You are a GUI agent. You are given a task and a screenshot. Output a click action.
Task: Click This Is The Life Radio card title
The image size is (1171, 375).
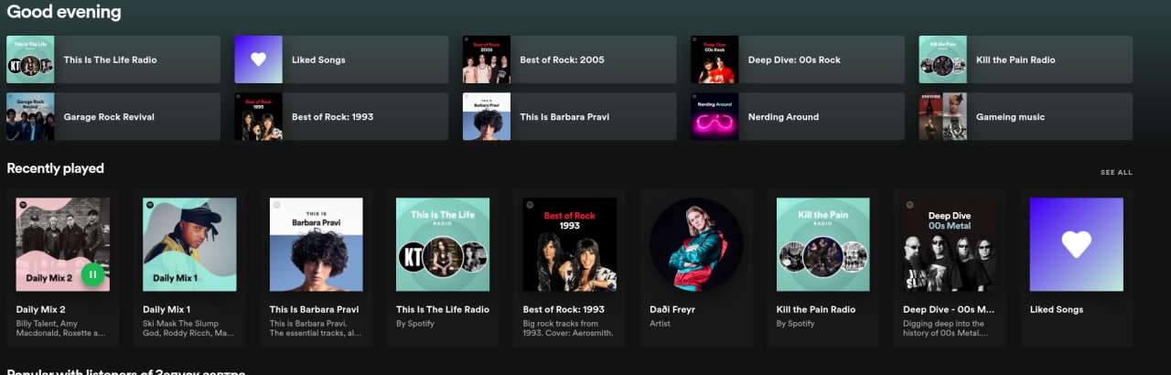(x=443, y=309)
